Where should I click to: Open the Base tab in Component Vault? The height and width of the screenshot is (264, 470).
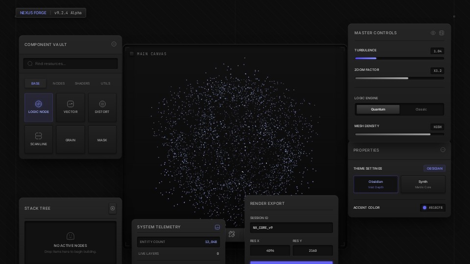[x=35, y=83]
